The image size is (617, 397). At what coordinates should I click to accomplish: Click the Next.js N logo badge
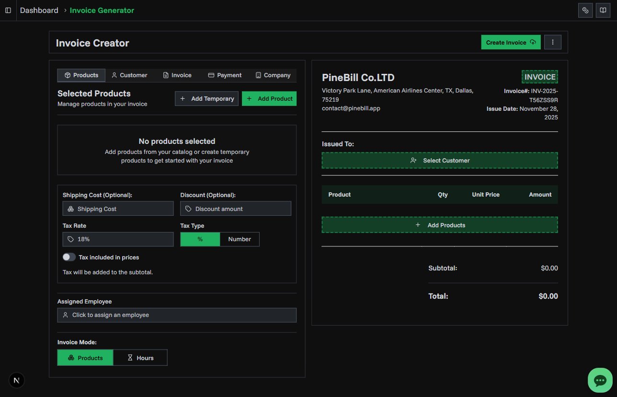pos(17,380)
